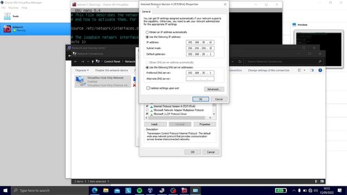Show hidden system tray icons

click(x=294, y=190)
